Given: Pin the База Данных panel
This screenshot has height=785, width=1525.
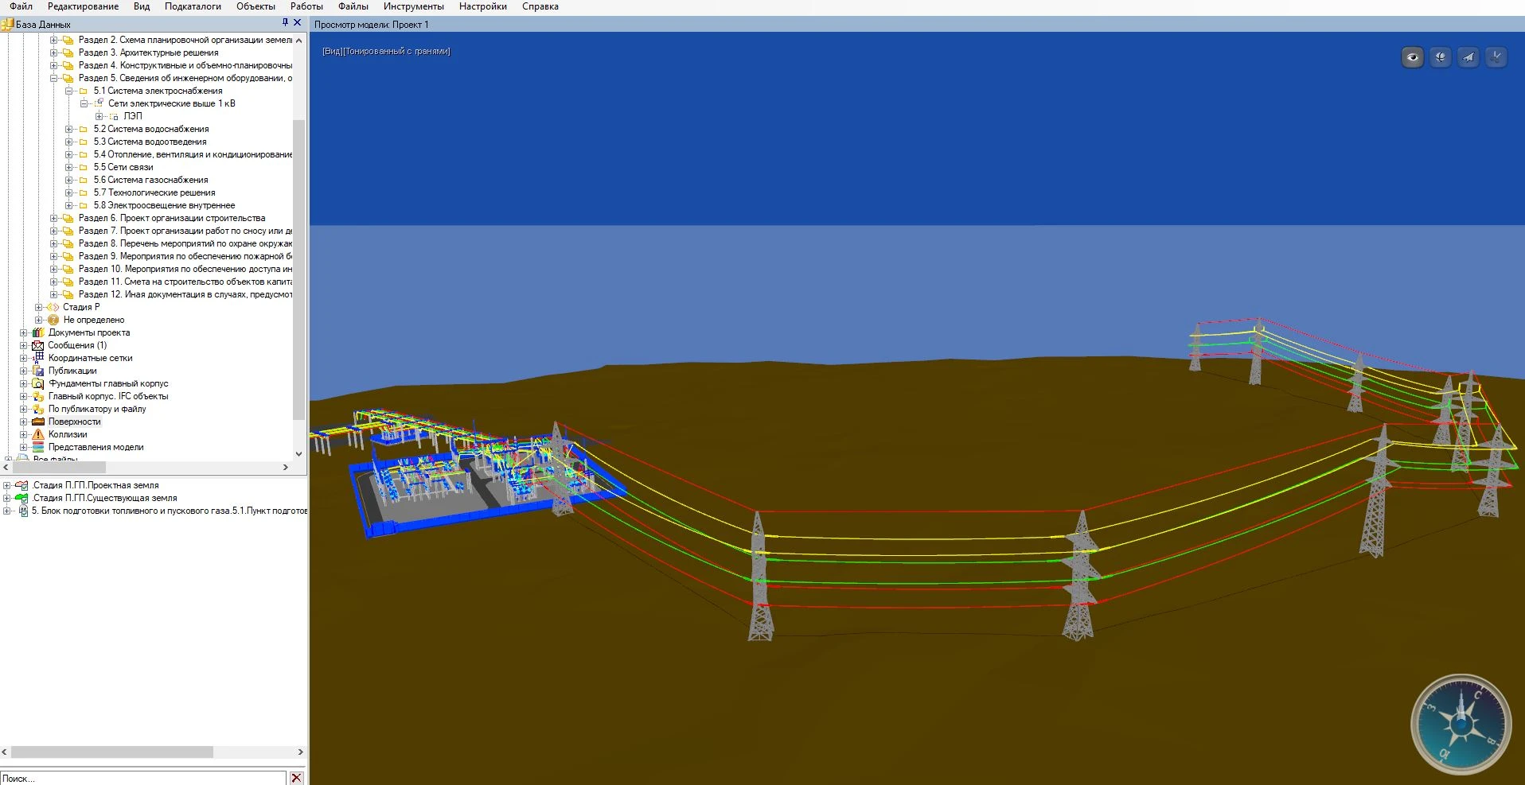Looking at the screenshot, I should click(285, 23).
